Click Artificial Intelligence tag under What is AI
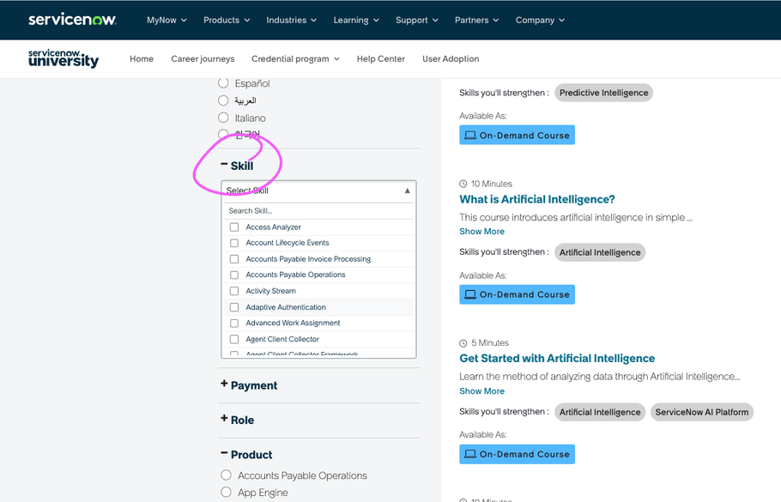Screen dimensions: 781x502 (x=600, y=252)
